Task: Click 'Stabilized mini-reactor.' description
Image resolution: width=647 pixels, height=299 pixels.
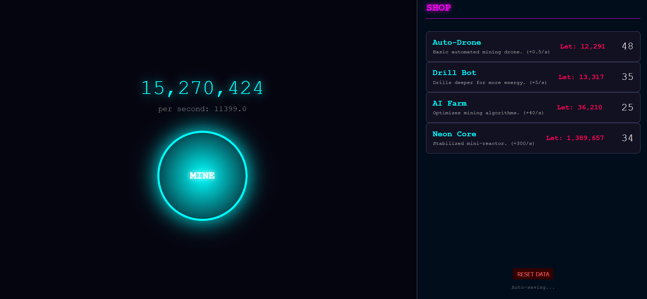Action: point(470,143)
